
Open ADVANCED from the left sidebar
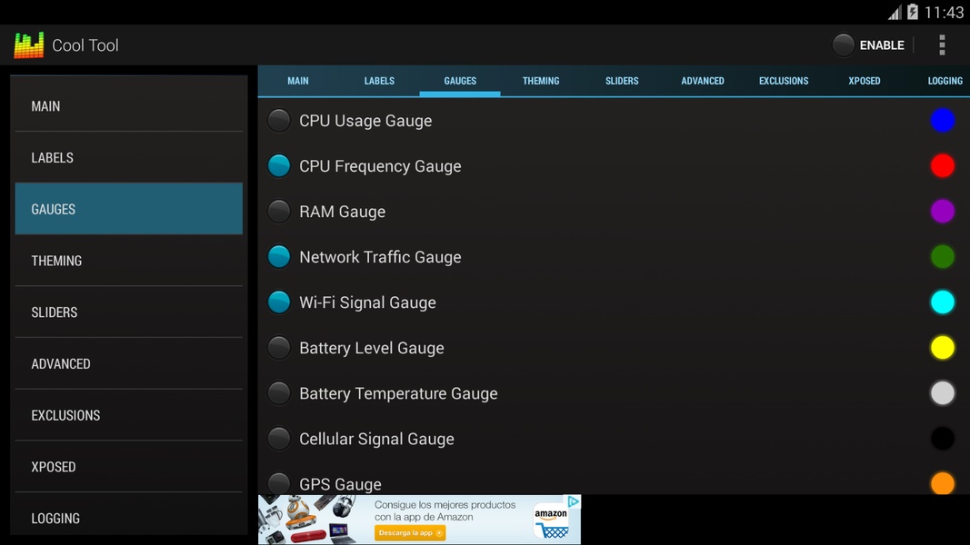[129, 364]
